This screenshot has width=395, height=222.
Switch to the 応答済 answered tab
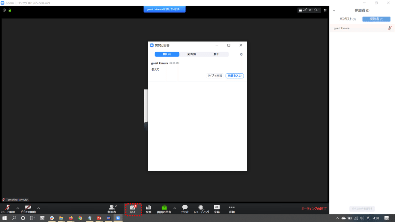click(192, 54)
